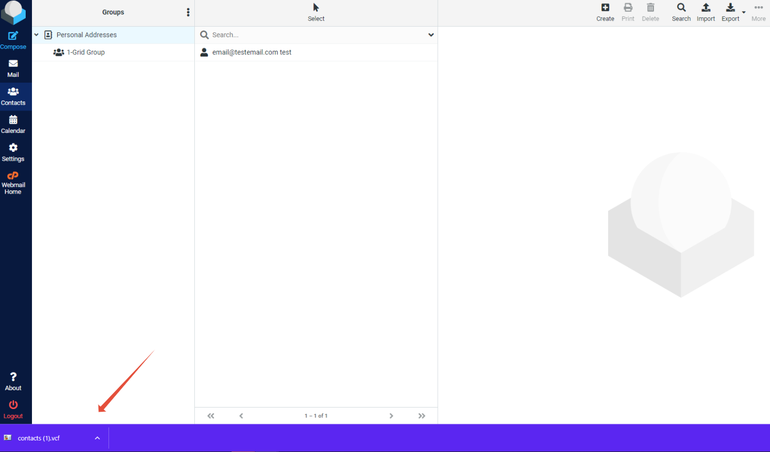Go to last page of contacts

pyautogui.click(x=422, y=416)
